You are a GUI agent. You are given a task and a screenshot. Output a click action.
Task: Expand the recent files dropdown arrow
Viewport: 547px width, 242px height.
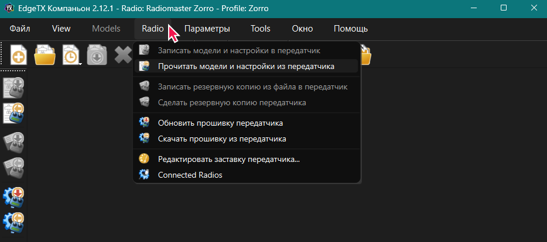tap(81, 64)
